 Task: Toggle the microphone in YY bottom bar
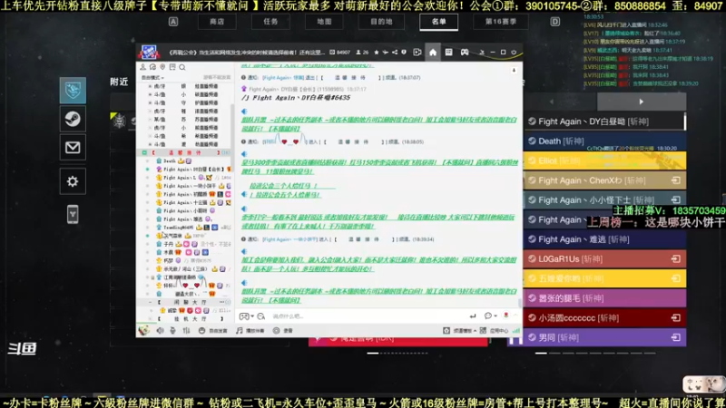[172, 331]
